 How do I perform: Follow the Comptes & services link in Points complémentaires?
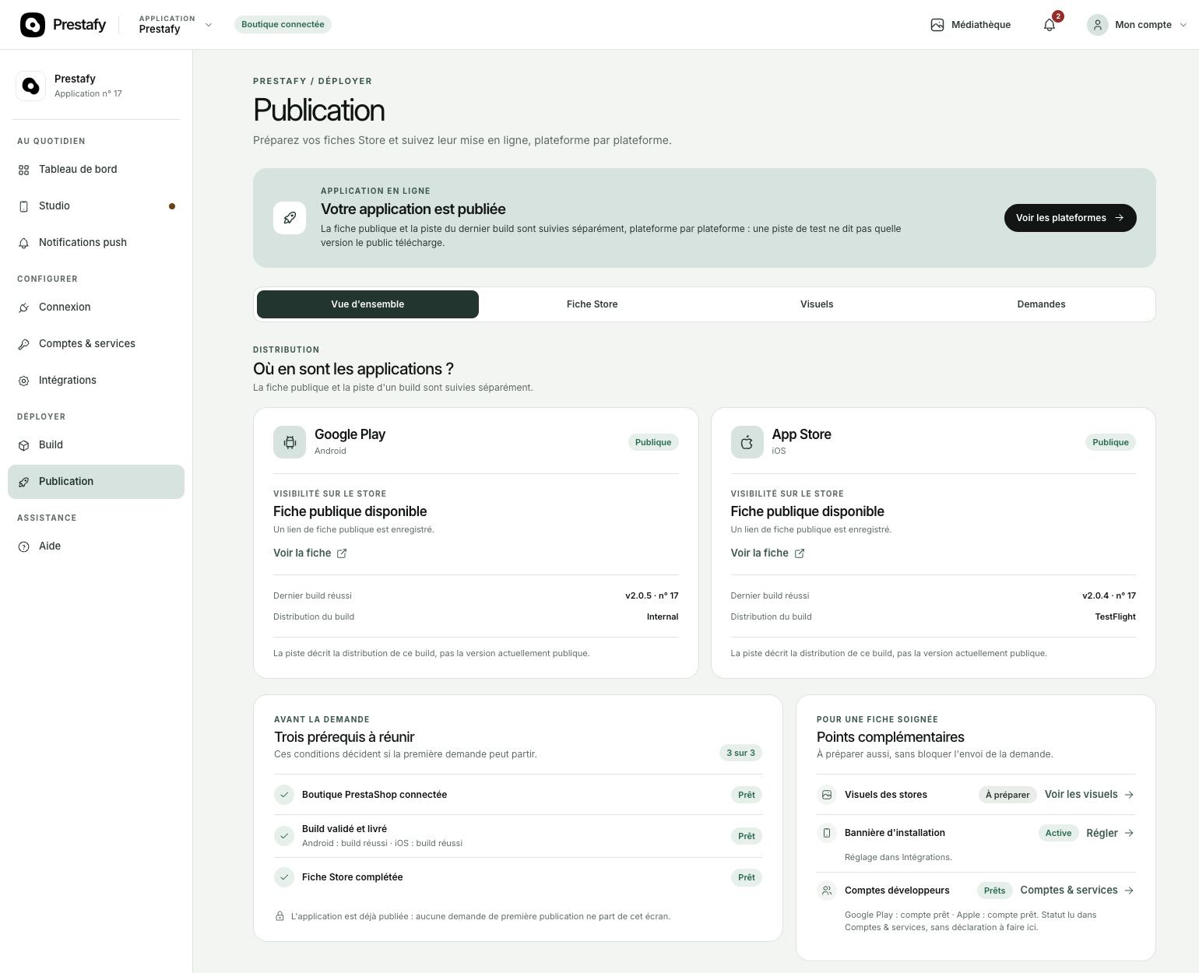1078,890
